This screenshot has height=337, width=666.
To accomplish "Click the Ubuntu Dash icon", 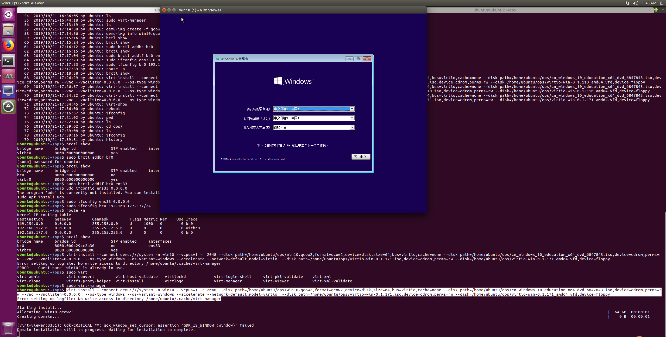I will (x=9, y=15).
